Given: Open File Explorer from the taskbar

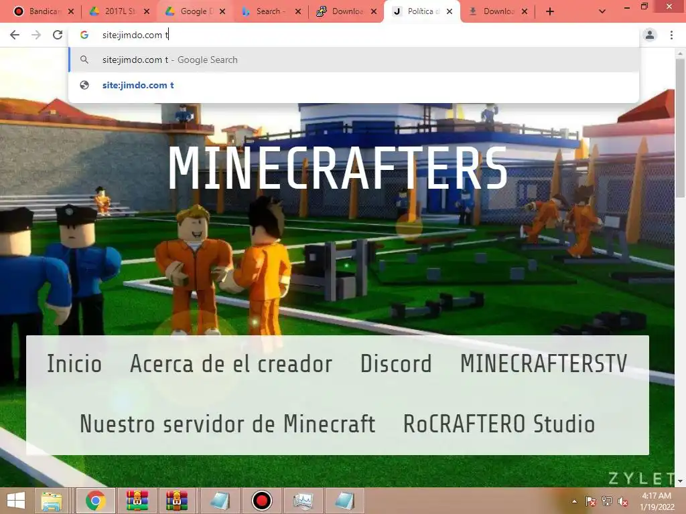Looking at the screenshot, I should click(51, 501).
